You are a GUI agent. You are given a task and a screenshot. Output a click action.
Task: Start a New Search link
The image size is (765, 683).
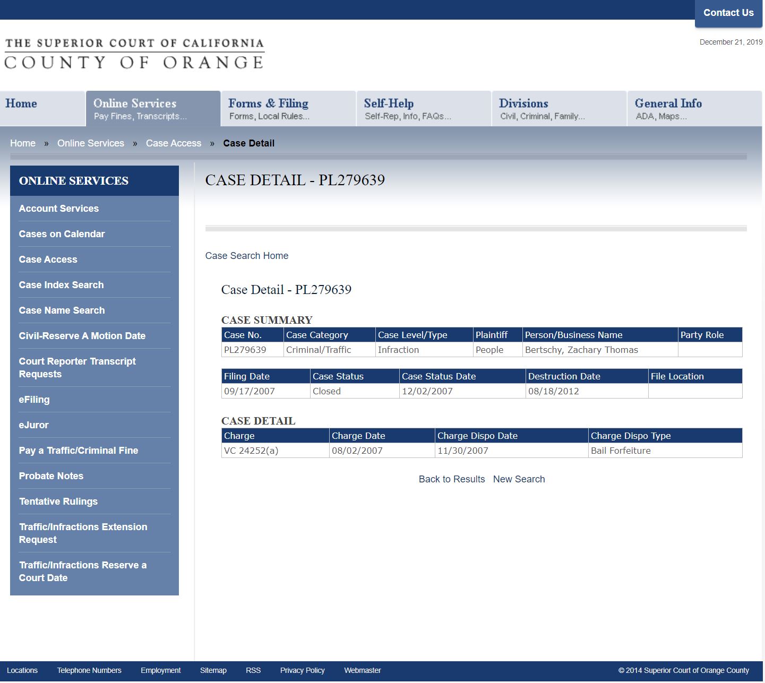point(519,479)
